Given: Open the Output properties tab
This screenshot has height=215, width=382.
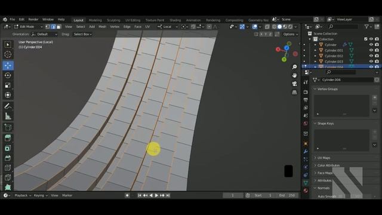Looking at the screenshot, I should 306,100.
